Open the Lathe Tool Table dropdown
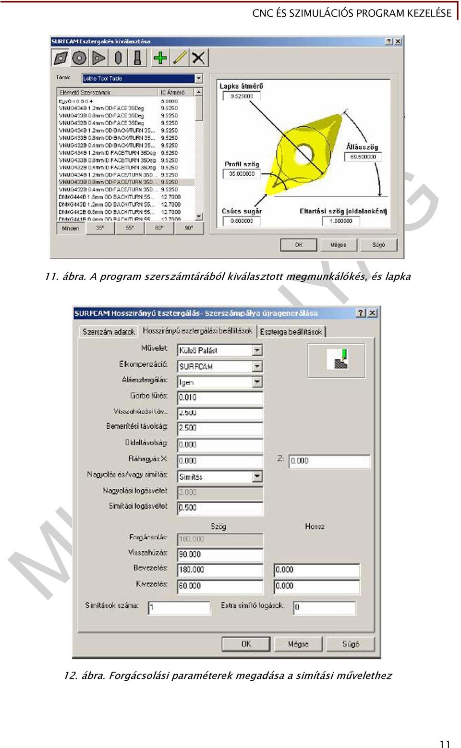This screenshot has height=748, width=461. [199, 78]
